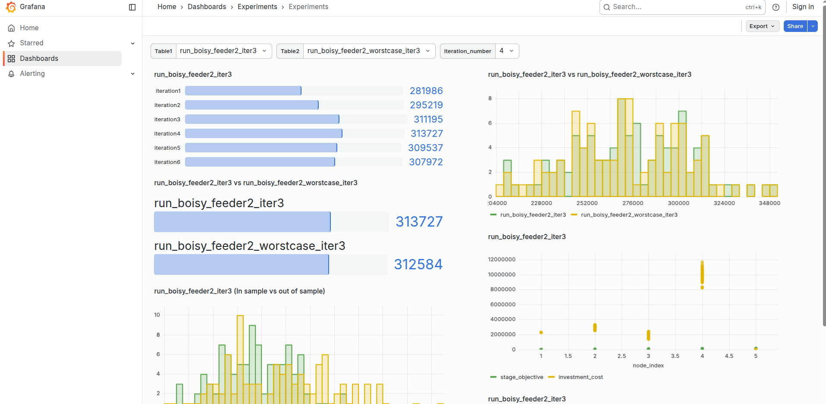The image size is (826, 404).
Task: Open the help question mark icon
Action: [x=776, y=7]
